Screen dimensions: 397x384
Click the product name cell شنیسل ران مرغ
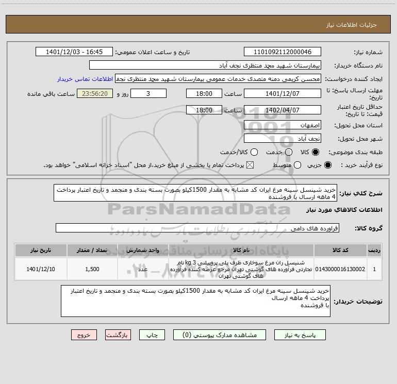[241, 269]
